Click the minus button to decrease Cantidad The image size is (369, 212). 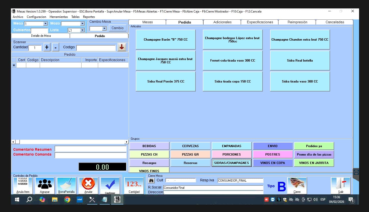pos(56,47)
